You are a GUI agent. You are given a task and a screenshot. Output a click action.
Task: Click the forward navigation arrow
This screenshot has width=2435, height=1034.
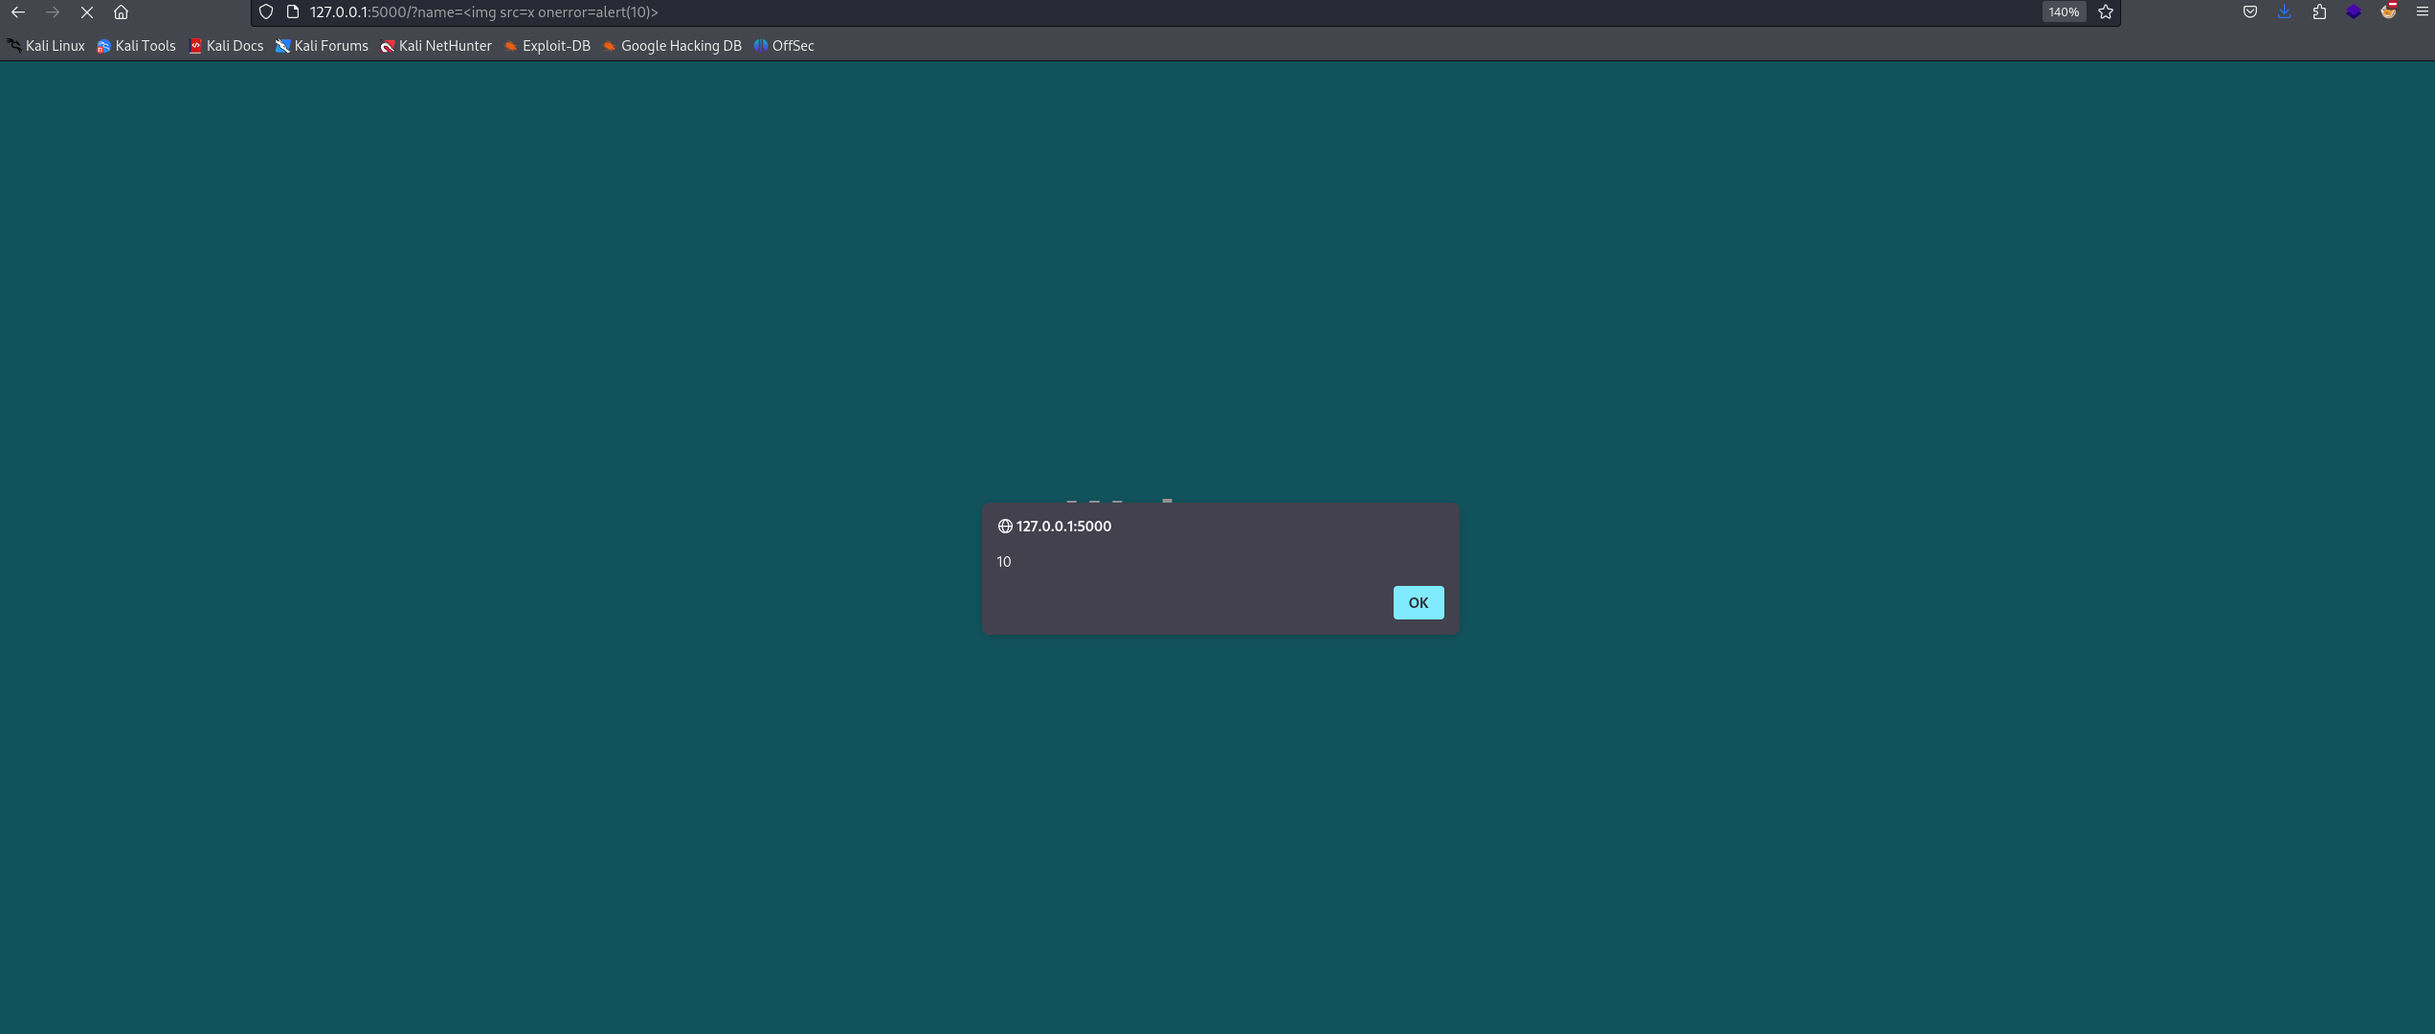(53, 12)
